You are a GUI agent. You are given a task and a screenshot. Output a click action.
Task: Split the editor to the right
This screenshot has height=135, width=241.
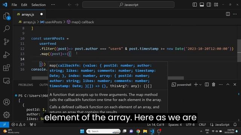pyautogui.click(x=228, y=14)
